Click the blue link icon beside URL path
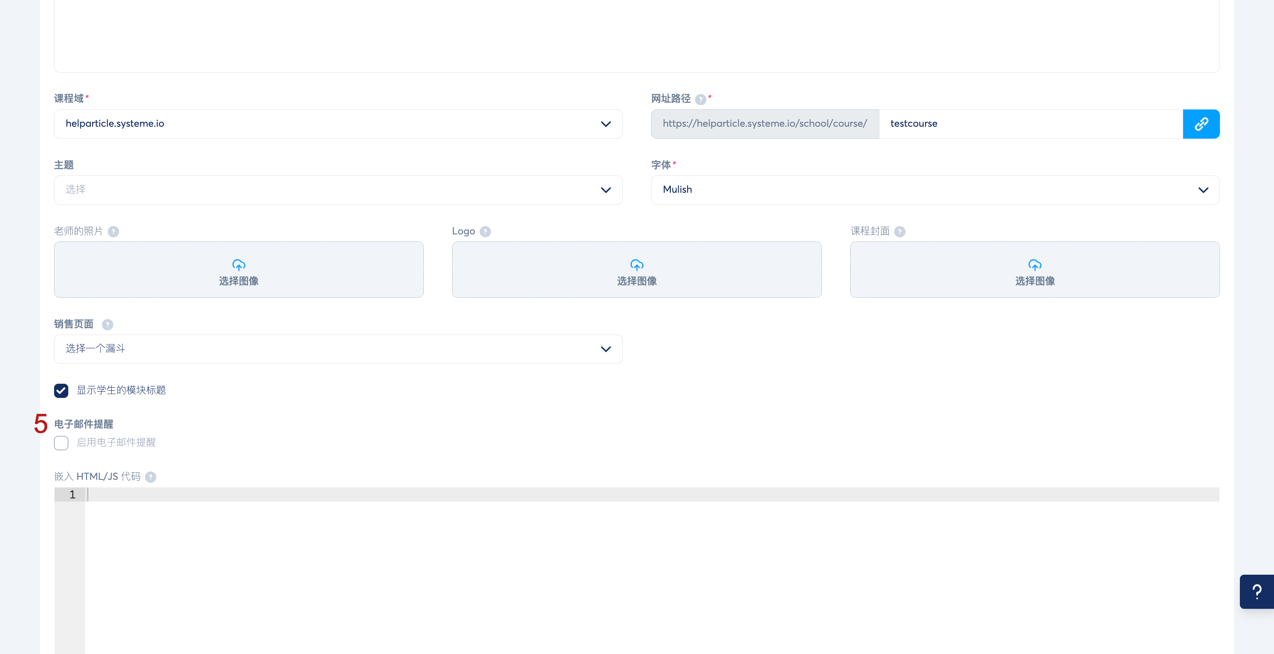The height and width of the screenshot is (654, 1274). pyautogui.click(x=1201, y=124)
